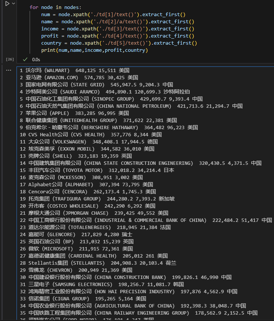This screenshot has height=321, width=274.
Task: Click the SAUDI ARAMCO output row
Action: [105, 92]
